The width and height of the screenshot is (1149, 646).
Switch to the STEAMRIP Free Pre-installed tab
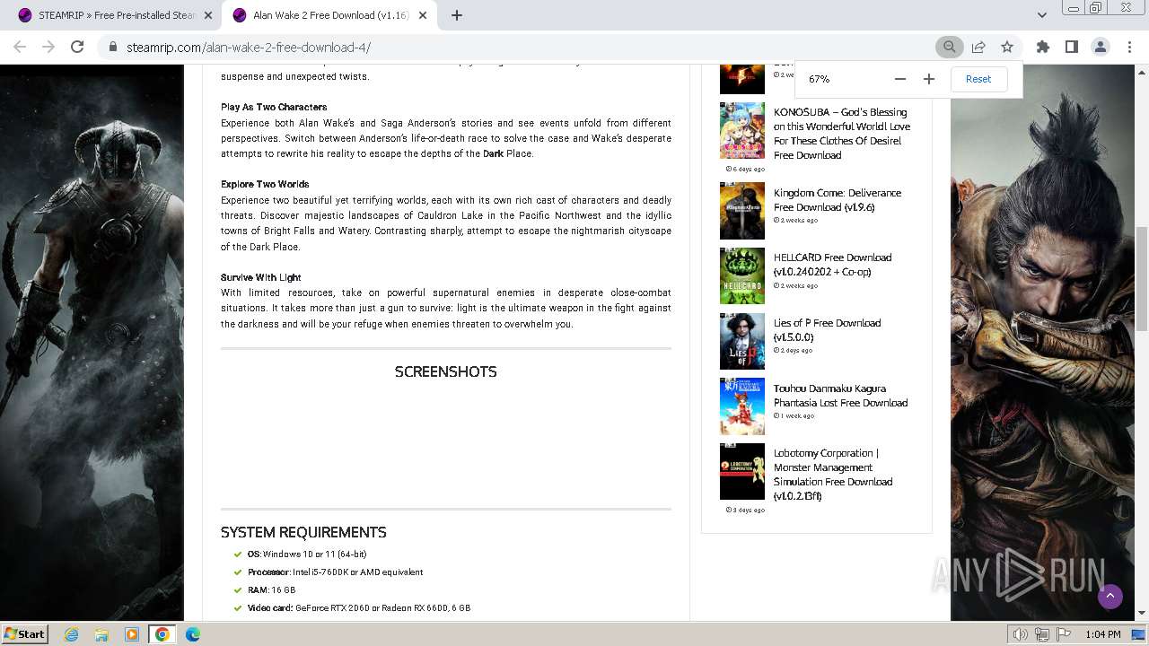(117, 15)
